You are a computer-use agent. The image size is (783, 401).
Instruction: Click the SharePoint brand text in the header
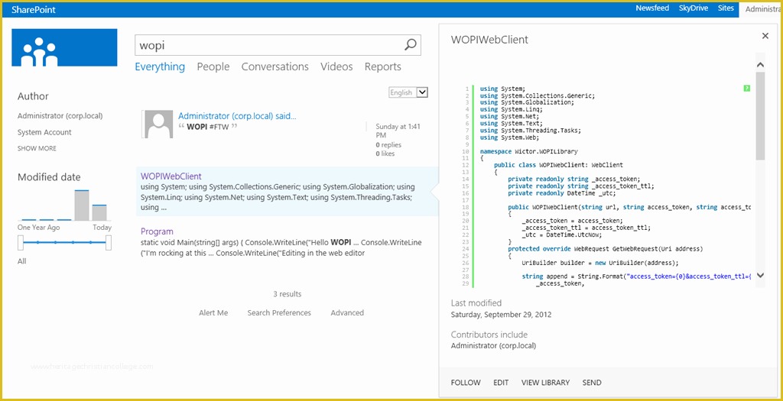(x=34, y=9)
